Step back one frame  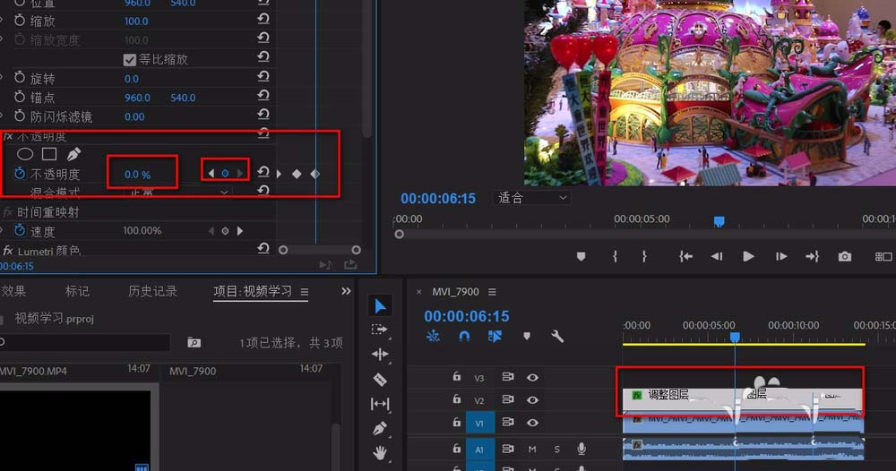(717, 256)
